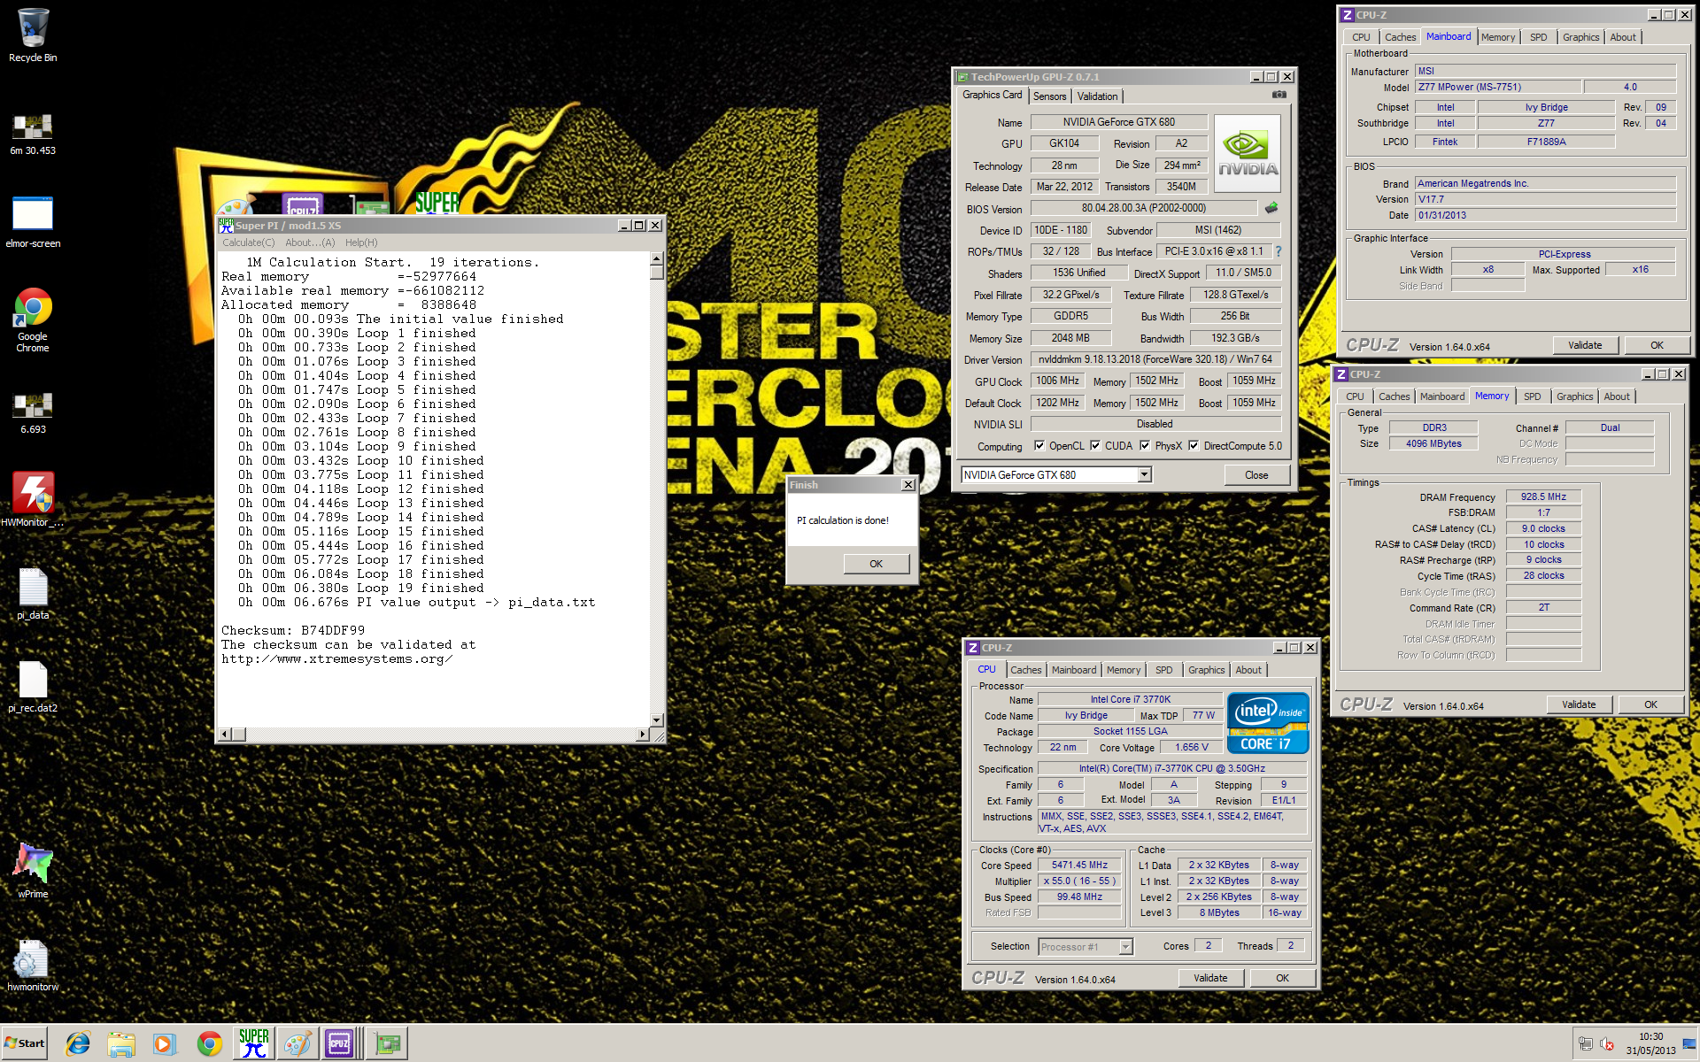Click Validate in the Mainboard CPU-Z window
Image resolution: width=1700 pixels, height=1062 pixels.
(1585, 345)
